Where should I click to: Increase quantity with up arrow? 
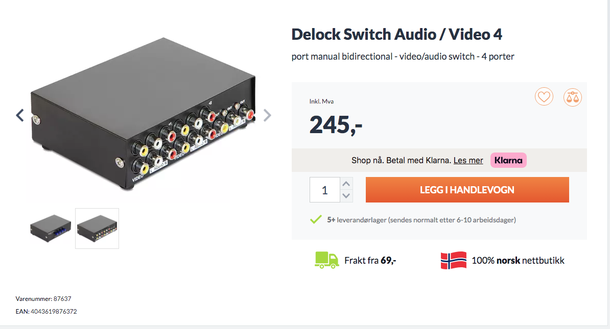[346, 184]
